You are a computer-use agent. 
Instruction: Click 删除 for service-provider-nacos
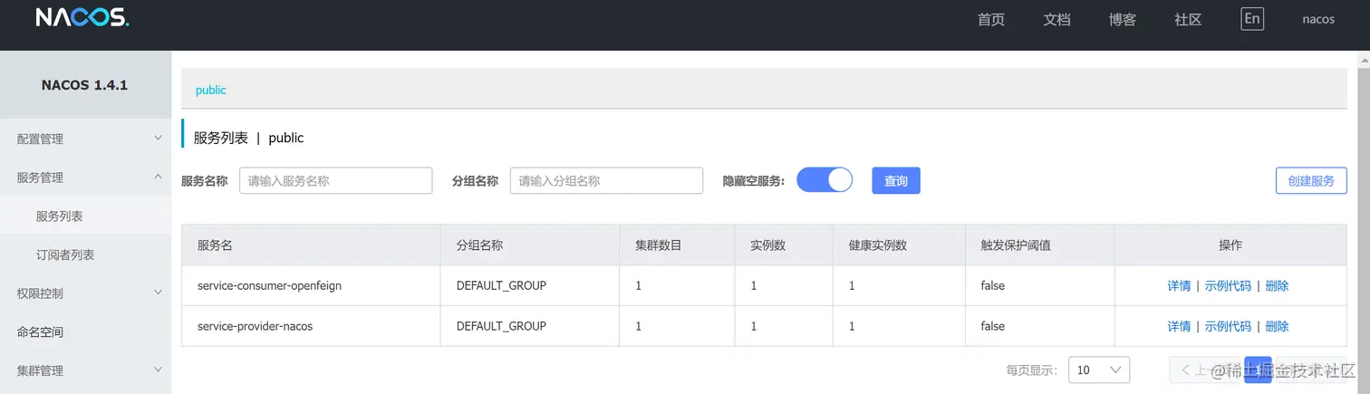(1277, 326)
